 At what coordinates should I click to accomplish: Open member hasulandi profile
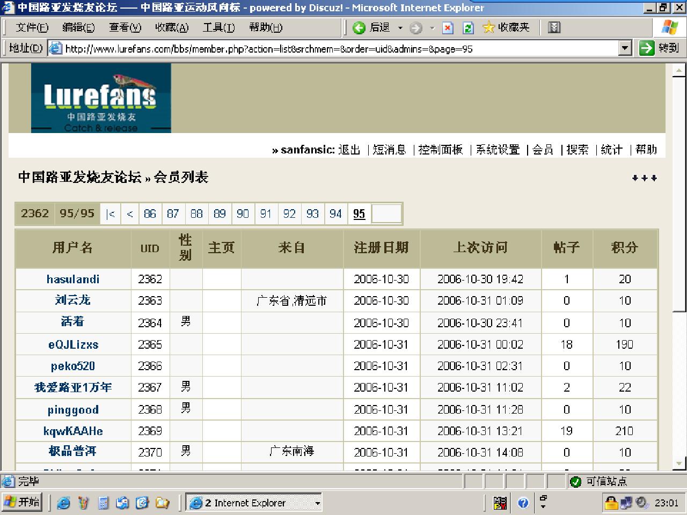coord(72,279)
